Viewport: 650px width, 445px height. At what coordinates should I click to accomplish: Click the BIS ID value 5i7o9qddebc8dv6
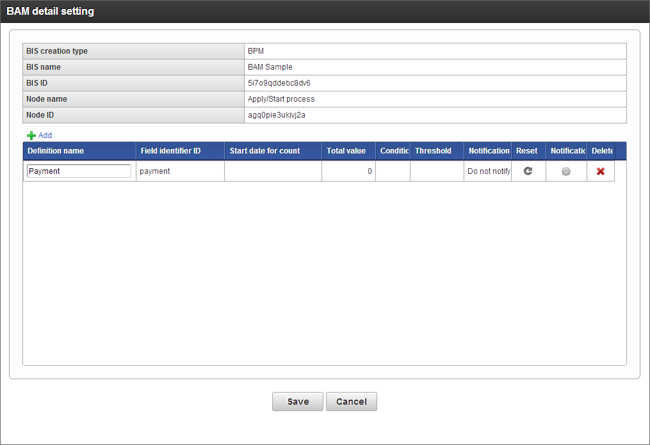pyautogui.click(x=279, y=82)
